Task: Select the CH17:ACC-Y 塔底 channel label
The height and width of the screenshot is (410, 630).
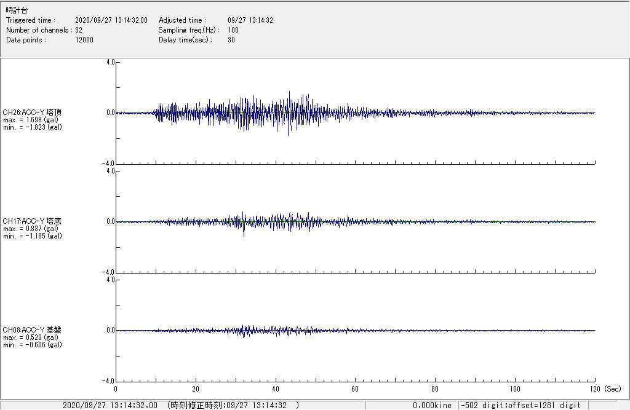Action: point(32,221)
